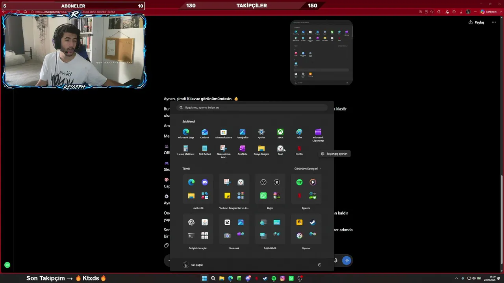Open Search on the taskbar
Screen dimensions: 504x283
[x=213, y=278]
